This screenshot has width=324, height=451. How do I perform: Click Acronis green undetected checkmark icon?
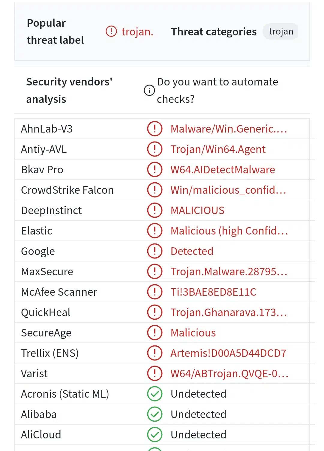click(x=155, y=394)
